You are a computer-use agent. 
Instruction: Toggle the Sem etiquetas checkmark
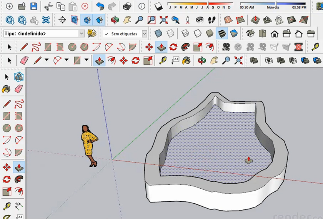click(x=107, y=34)
